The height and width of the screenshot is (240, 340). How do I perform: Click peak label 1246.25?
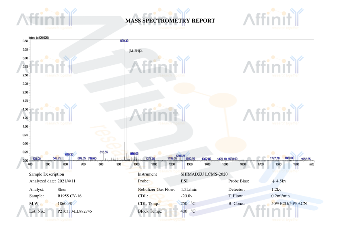coord(180,156)
